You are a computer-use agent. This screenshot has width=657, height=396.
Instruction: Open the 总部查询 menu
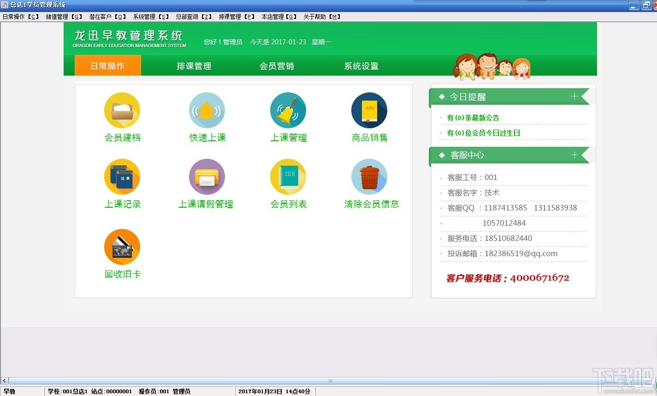click(194, 17)
